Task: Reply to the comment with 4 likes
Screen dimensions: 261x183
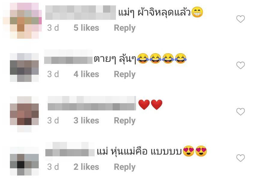Action: pyautogui.click(x=125, y=74)
